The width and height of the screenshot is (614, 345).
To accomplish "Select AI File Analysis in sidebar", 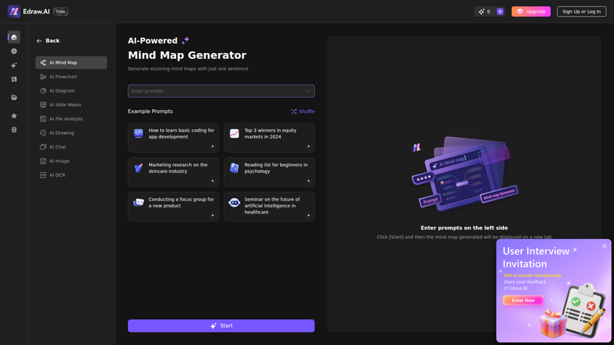I will coord(71,119).
